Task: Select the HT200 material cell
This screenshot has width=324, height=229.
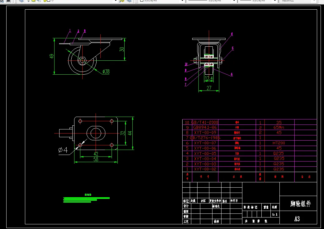Action: click(x=279, y=143)
